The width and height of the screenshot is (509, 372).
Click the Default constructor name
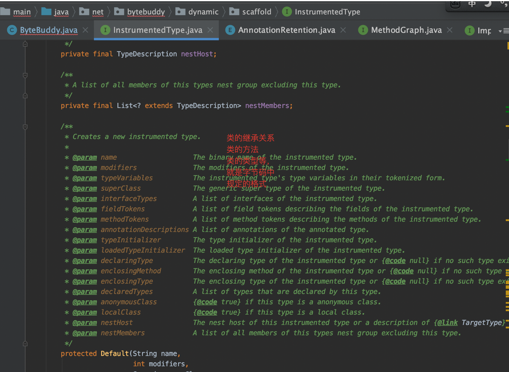[x=115, y=354]
